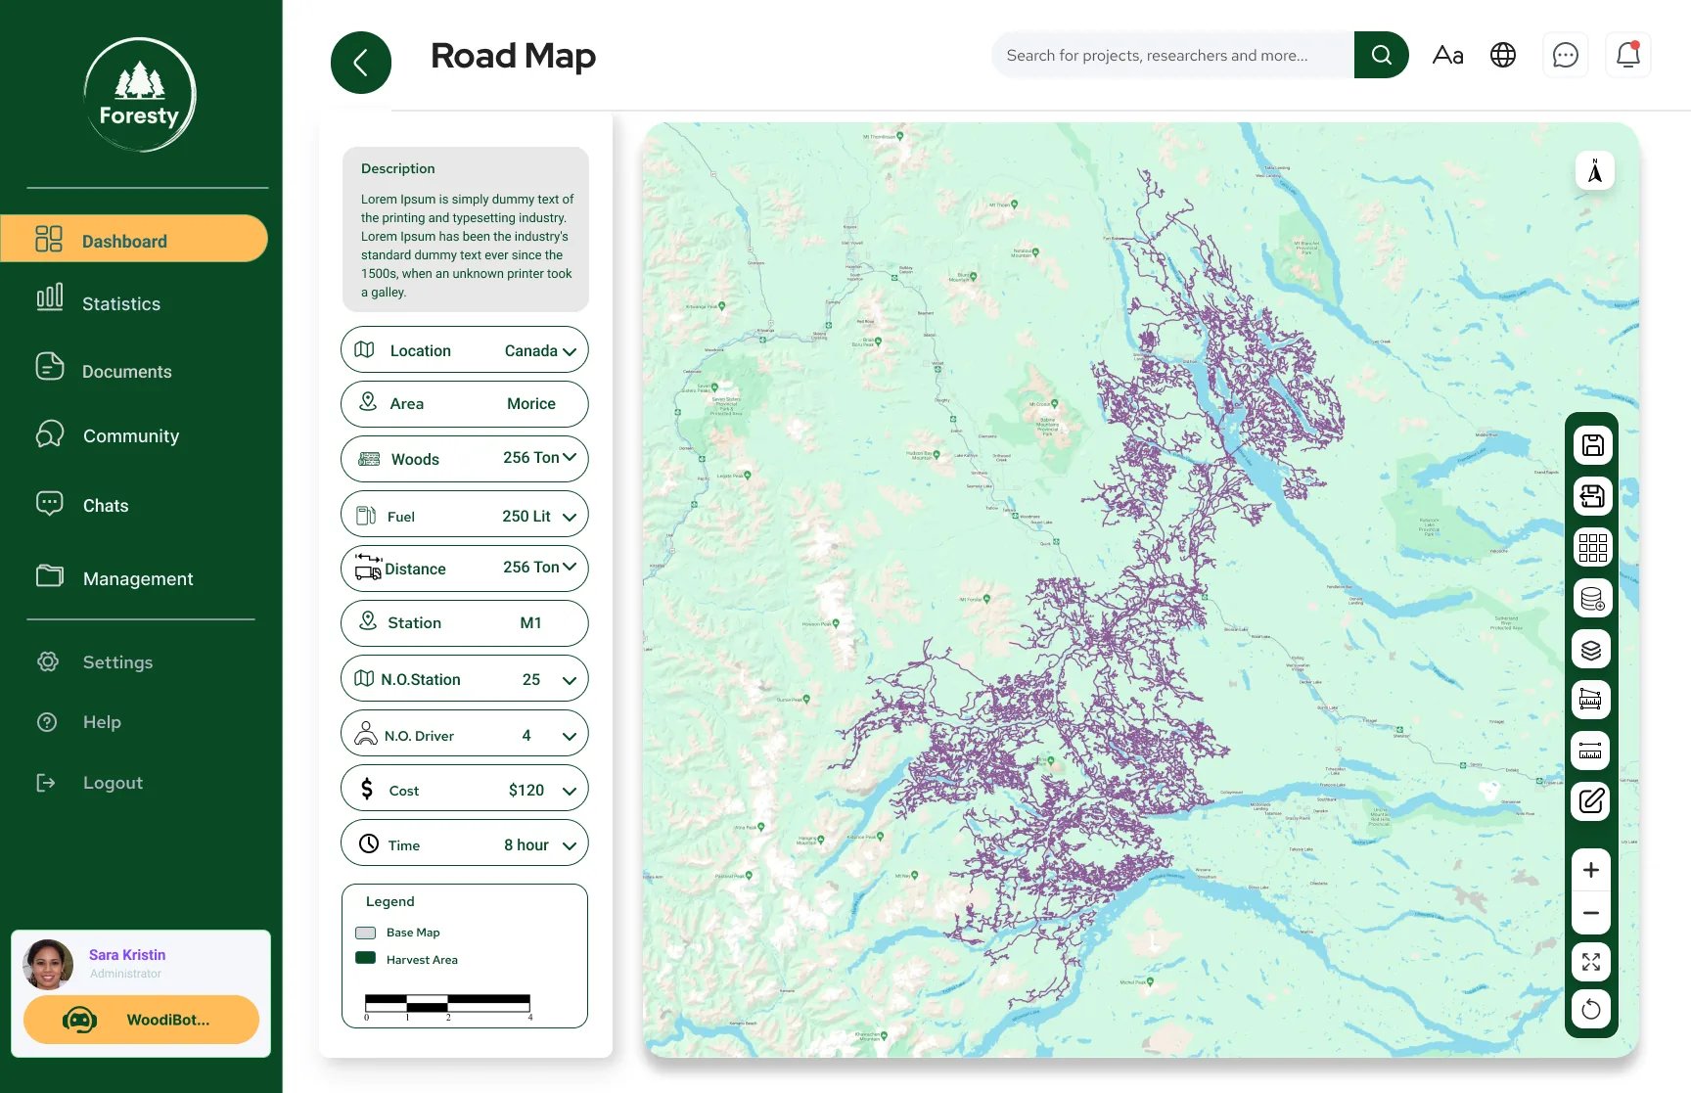Screen dimensions: 1691x1093
Task: Click the save-as icon in map toolbar
Action: (x=1592, y=496)
